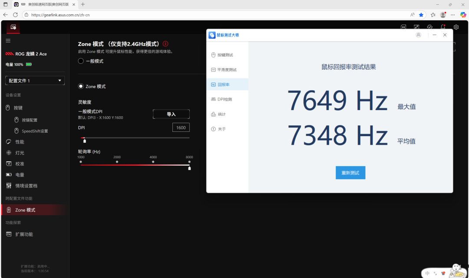Click the sun icon beside 灯光
The width and height of the screenshot is (469, 278).
point(9,153)
